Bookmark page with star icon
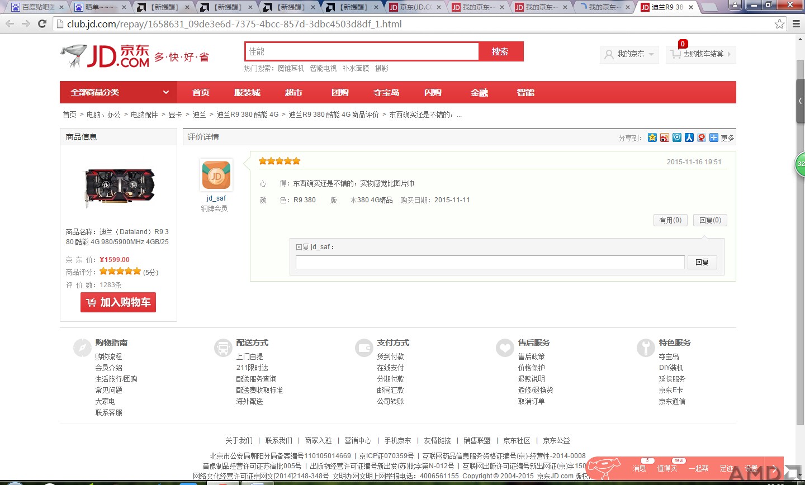 click(x=779, y=23)
